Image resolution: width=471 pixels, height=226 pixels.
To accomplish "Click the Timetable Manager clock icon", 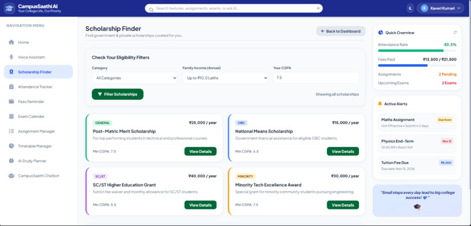I will click(x=12, y=146).
